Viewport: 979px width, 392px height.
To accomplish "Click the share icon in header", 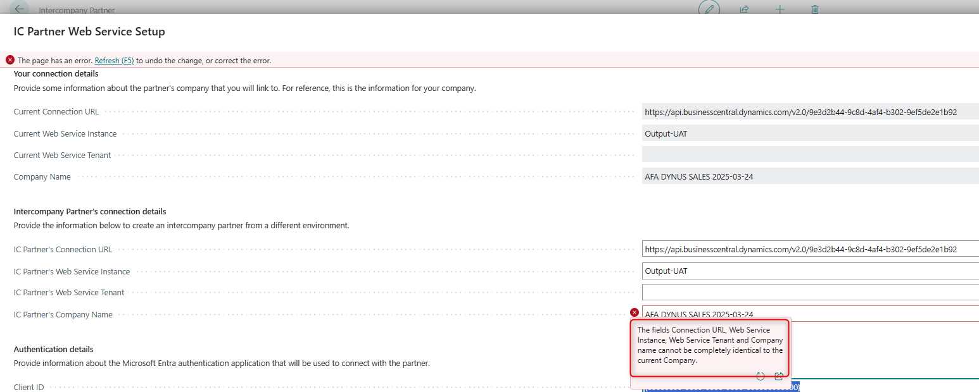I will tap(745, 9).
